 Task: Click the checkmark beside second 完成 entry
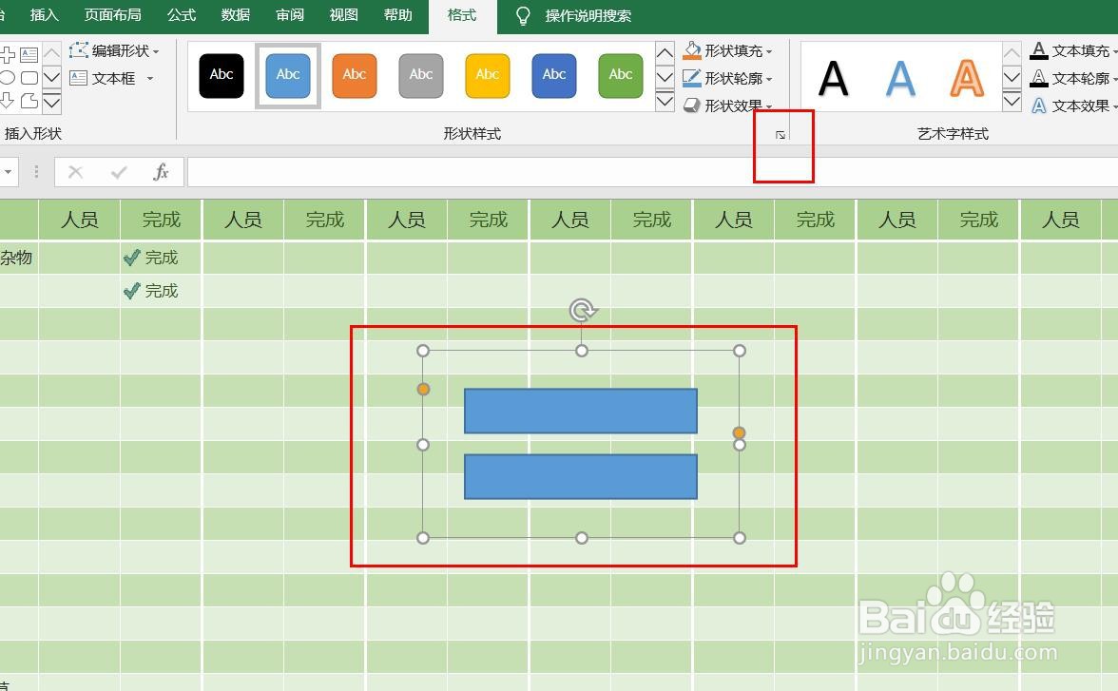pyautogui.click(x=132, y=290)
